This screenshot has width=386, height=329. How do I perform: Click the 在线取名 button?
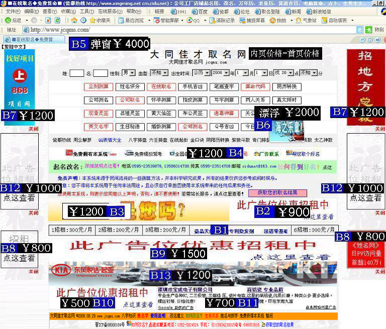(x=161, y=87)
